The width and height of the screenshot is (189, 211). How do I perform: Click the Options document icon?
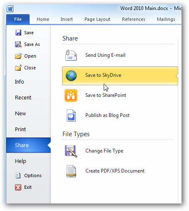(x=18, y=175)
